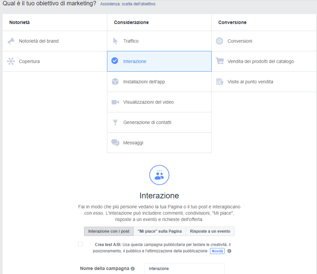Toggle the selected Interazione objective checkmark

[x=115, y=61]
